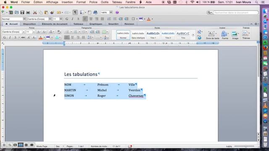Click the ribbon increase indent icon

(98, 32)
